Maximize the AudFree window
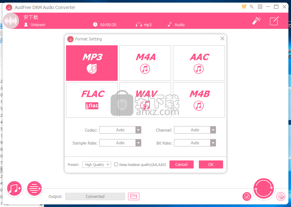This screenshot has height=207, width=291. point(276,7)
